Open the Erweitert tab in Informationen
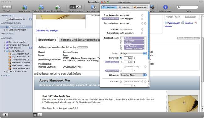204x118 pixels. pyautogui.click(x=125, y=7)
